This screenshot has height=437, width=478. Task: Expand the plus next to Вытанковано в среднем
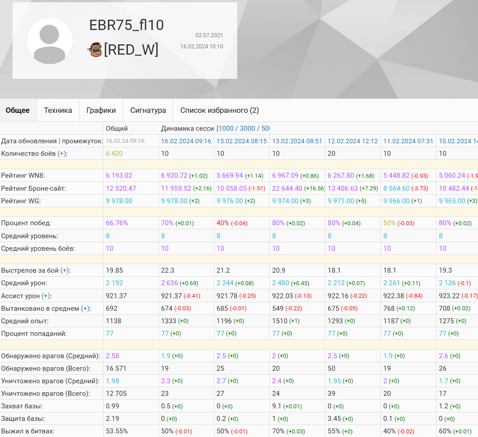pyautogui.click(x=85, y=308)
